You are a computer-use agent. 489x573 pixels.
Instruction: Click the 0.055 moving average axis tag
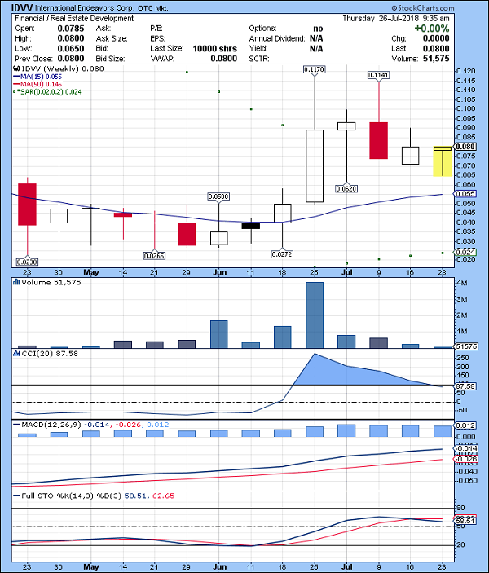pyautogui.click(x=465, y=194)
